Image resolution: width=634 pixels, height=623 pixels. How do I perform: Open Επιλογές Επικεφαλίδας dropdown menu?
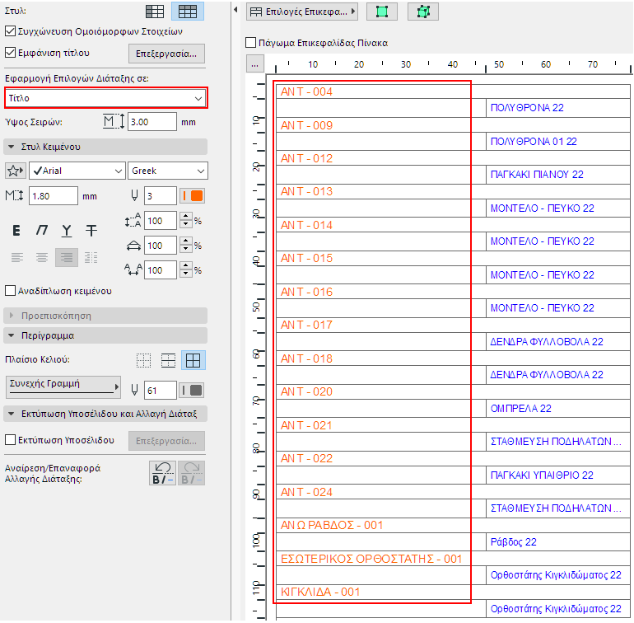[x=302, y=12]
